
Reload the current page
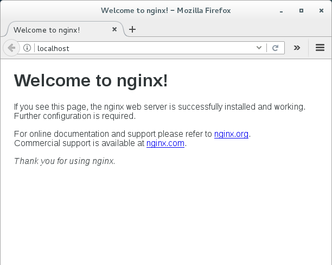pyautogui.click(x=275, y=48)
